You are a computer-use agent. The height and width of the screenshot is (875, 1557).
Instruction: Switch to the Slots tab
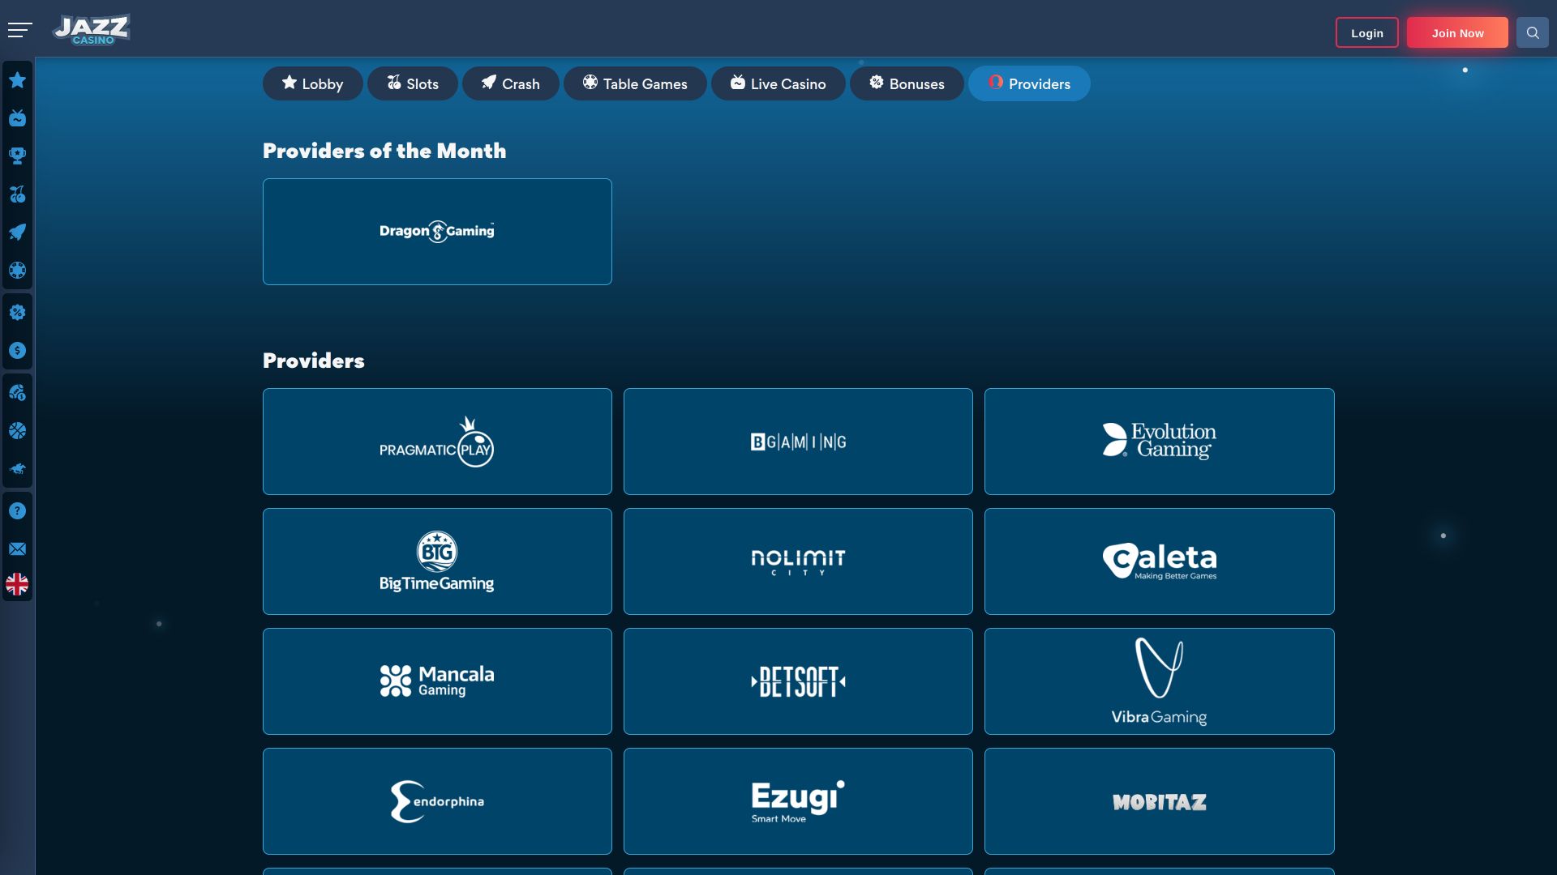click(412, 84)
